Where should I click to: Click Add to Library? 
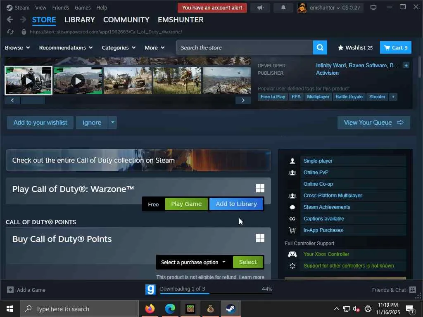(x=236, y=204)
